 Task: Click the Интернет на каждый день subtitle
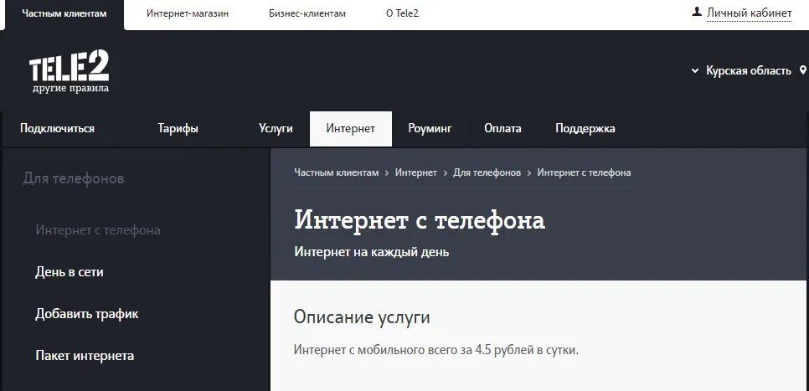372,252
